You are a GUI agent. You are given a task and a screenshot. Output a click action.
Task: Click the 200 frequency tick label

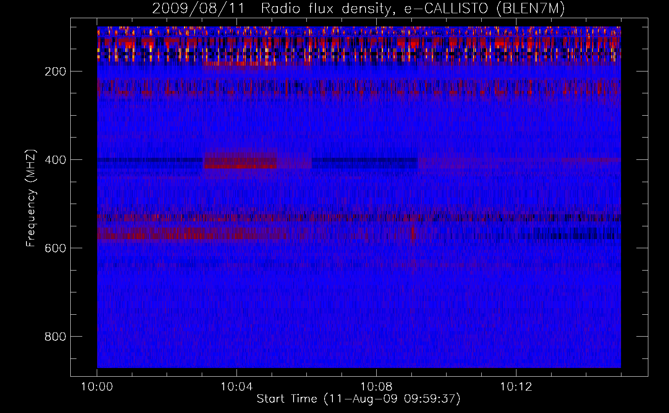(55, 71)
